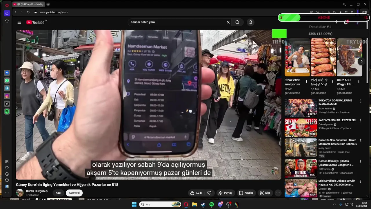The height and width of the screenshot is (209, 371).
Task: Open the sidebar extensions cube icon
Action: coord(7,180)
